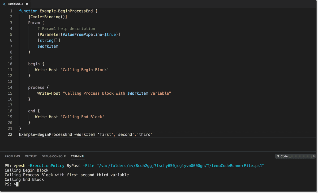The width and height of the screenshot is (318, 193).
Task: Click the unsaved changes dot on the Untitled-1 tab
Action: (x=27, y=4)
